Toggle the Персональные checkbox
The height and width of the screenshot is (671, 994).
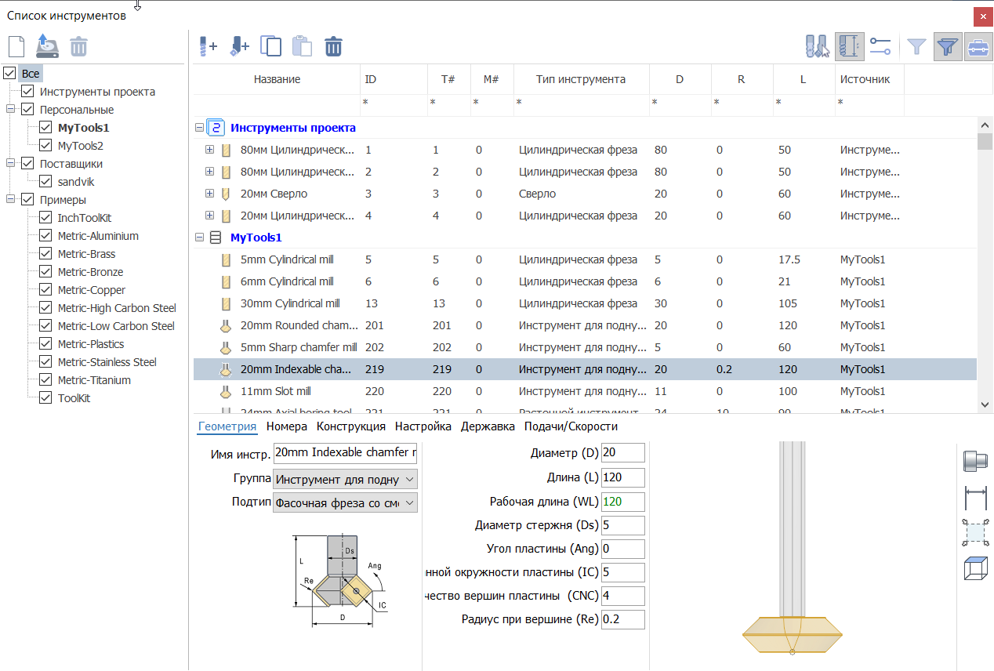coord(27,110)
